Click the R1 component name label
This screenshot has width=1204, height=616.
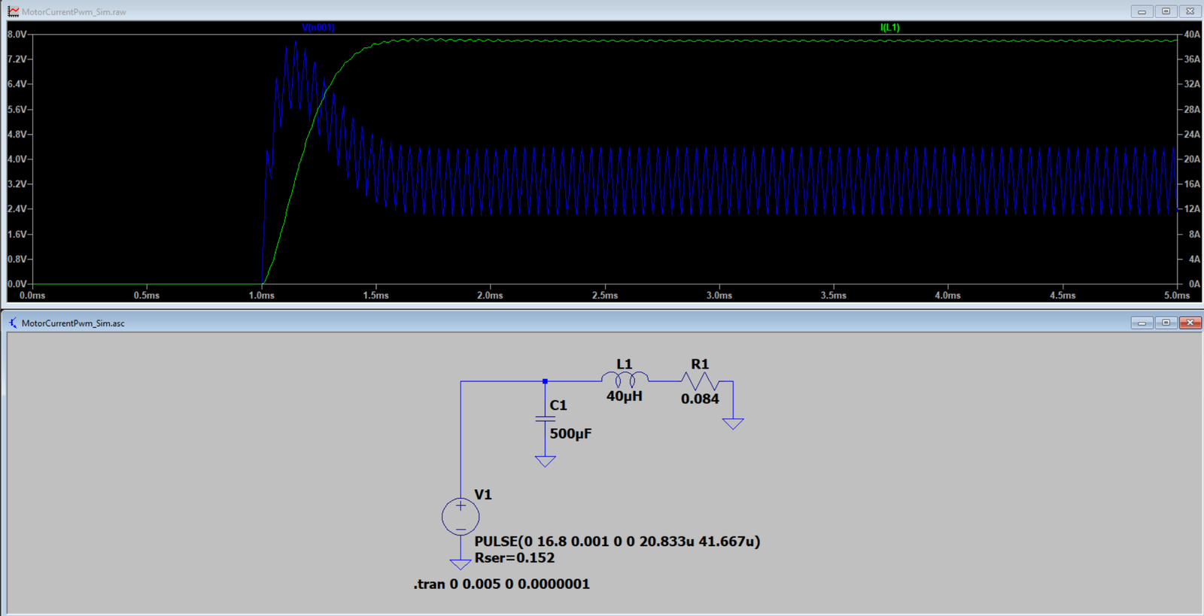pyautogui.click(x=700, y=364)
